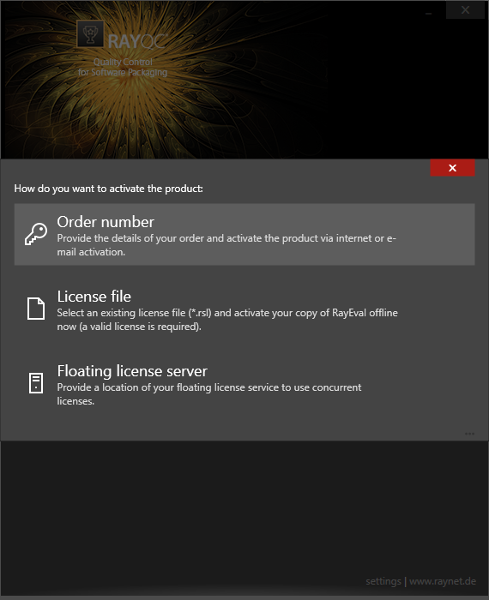
Task: Click the Quality Control for Software Packaging tagline
Action: click(123, 67)
